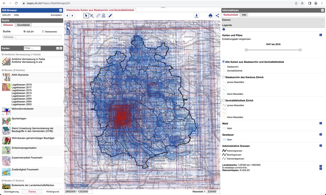Show info for Karten und Pläne
The height and width of the screenshot is (195, 326).
(x=321, y=35)
